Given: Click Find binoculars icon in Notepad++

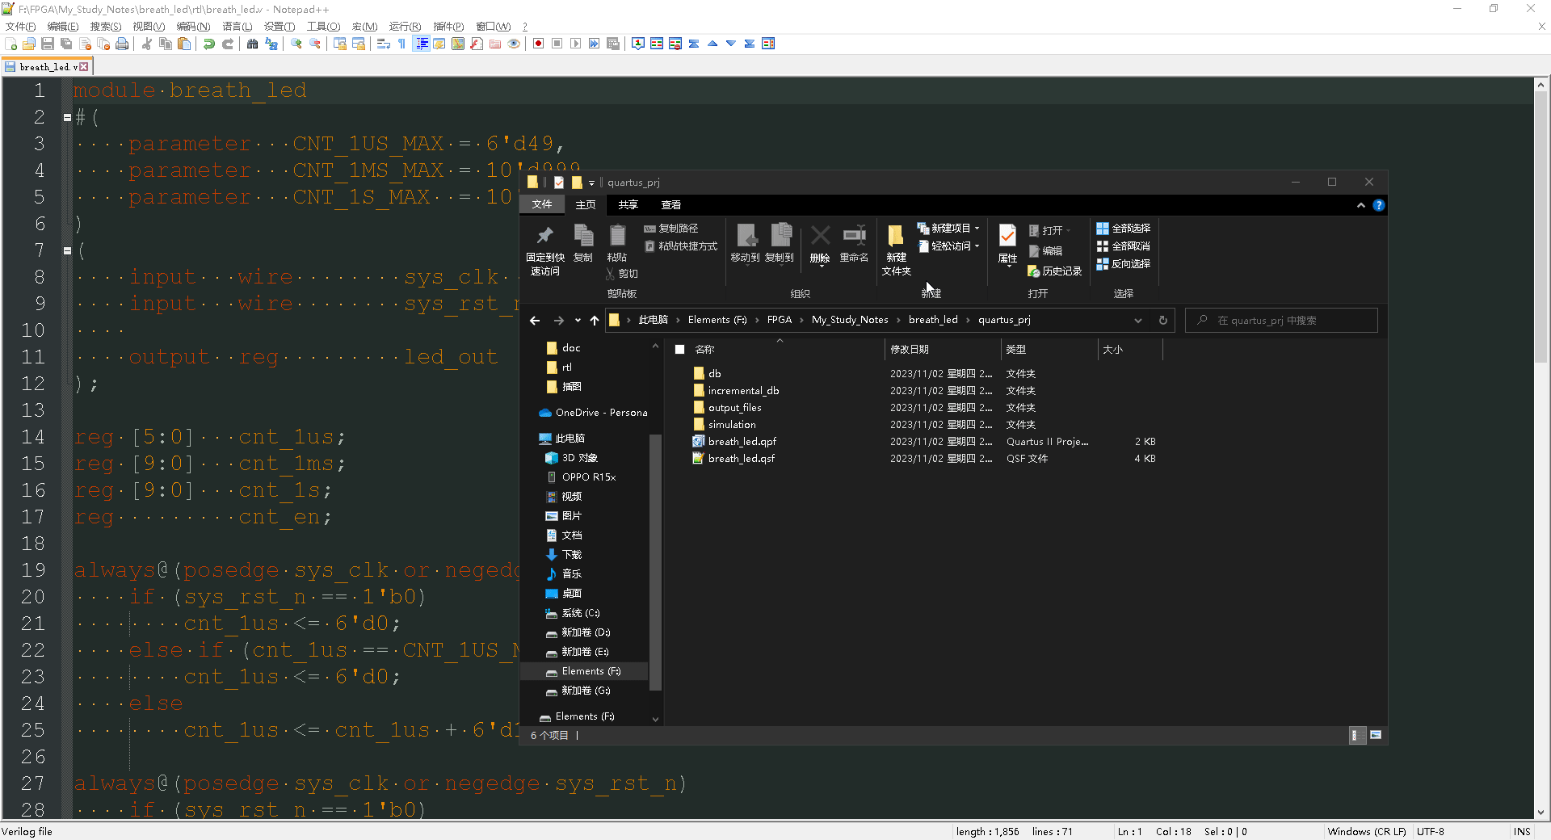Looking at the screenshot, I should (253, 44).
